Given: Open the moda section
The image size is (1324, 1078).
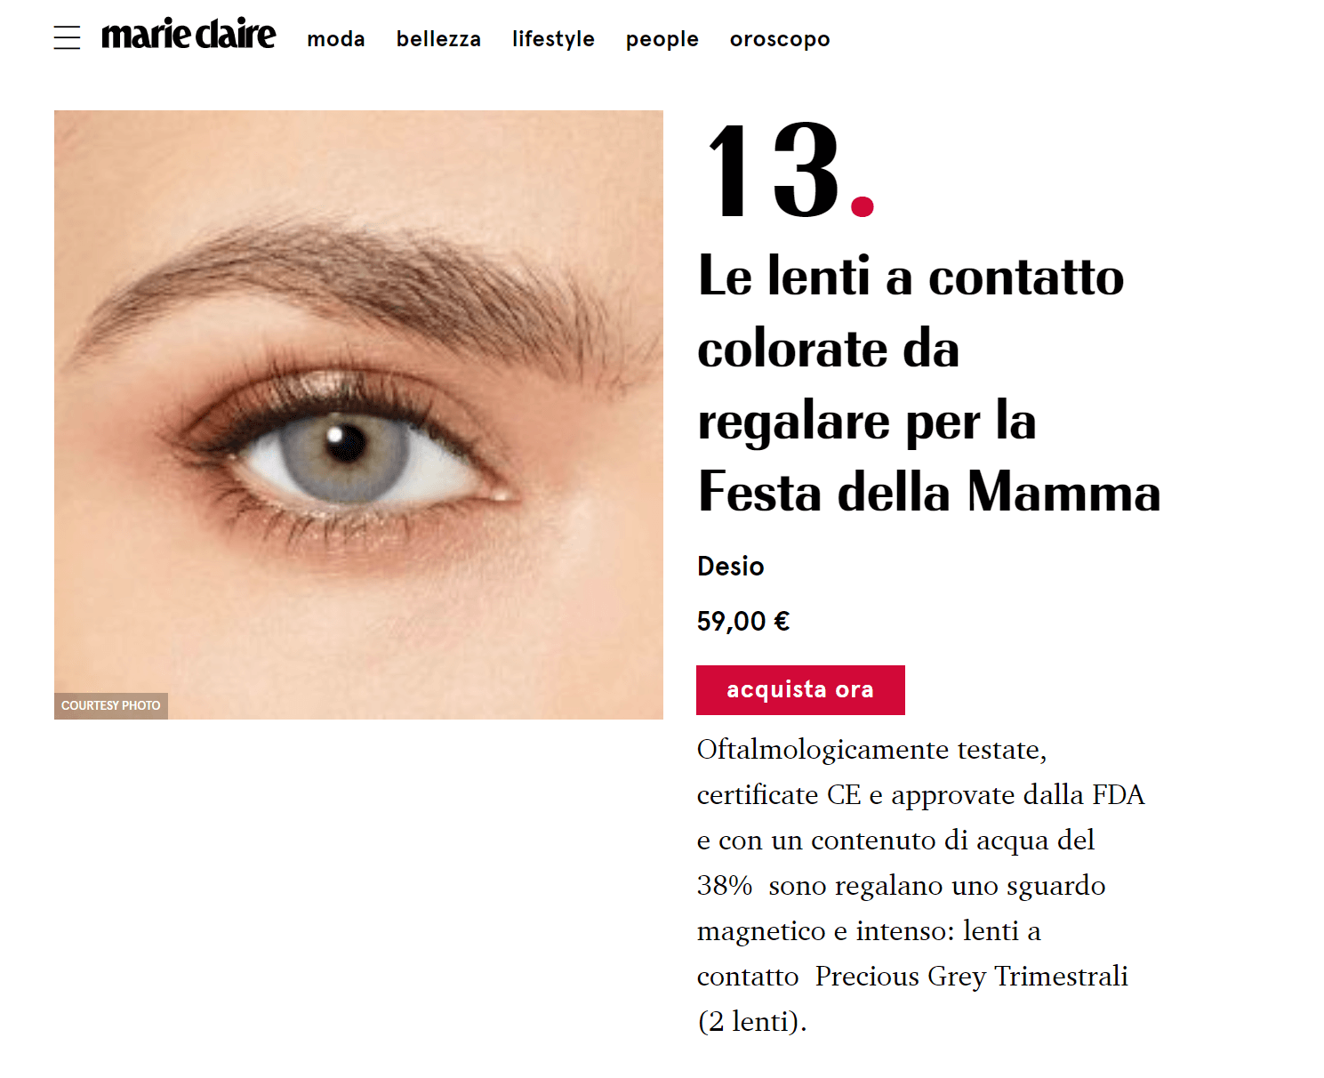Looking at the screenshot, I should (x=336, y=39).
